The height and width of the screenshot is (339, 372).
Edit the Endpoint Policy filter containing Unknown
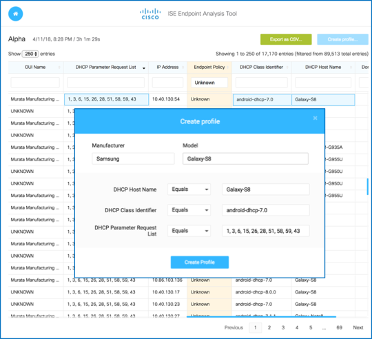pyautogui.click(x=209, y=83)
